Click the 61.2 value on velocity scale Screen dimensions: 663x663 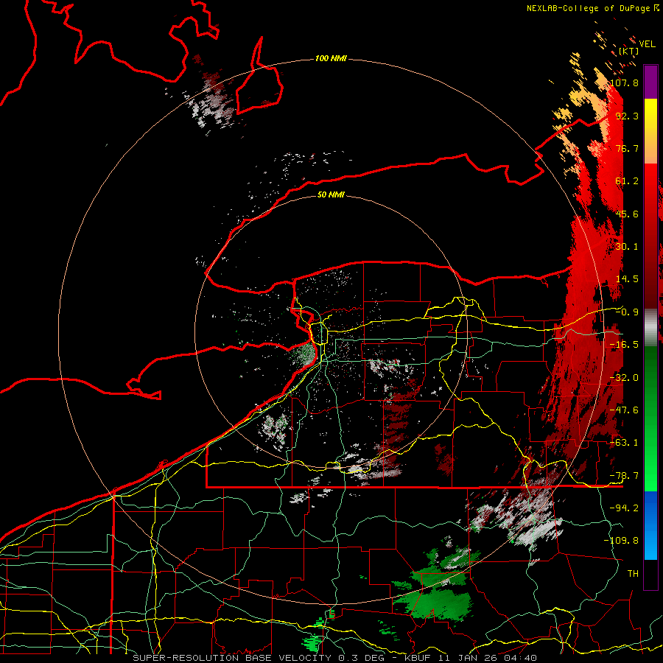627,181
